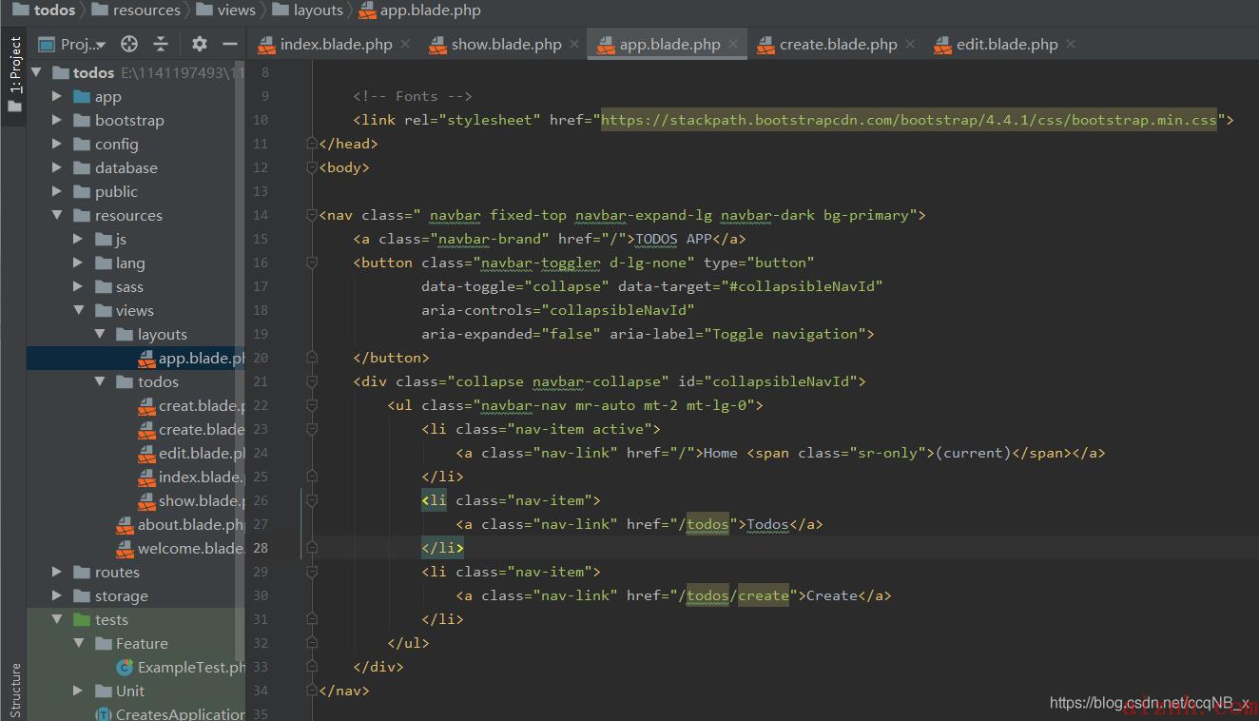Select the tests folder
This screenshot has height=721, width=1259.
coord(101,619)
